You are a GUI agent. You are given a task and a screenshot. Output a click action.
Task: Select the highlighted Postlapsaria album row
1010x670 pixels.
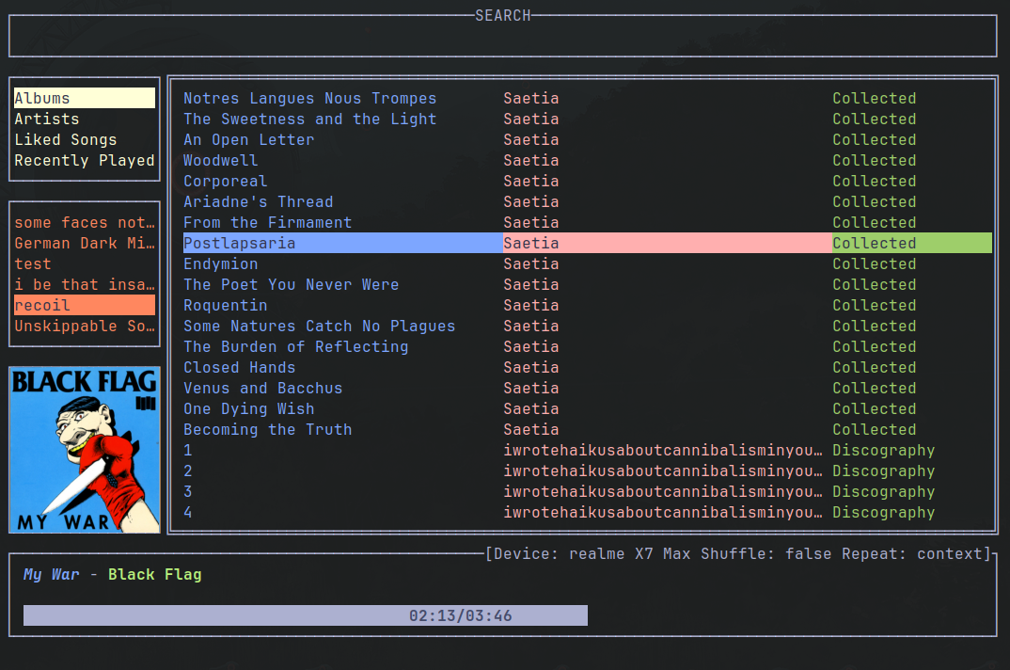point(240,244)
